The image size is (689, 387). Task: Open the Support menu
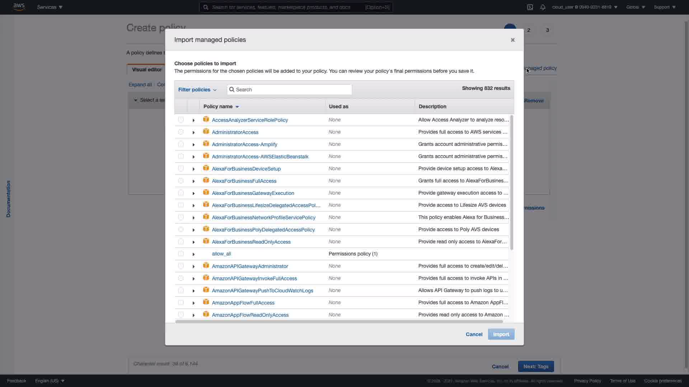(x=665, y=7)
